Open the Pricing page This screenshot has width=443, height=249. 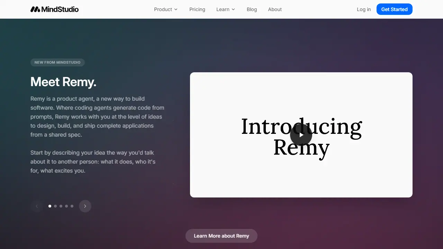point(197,9)
